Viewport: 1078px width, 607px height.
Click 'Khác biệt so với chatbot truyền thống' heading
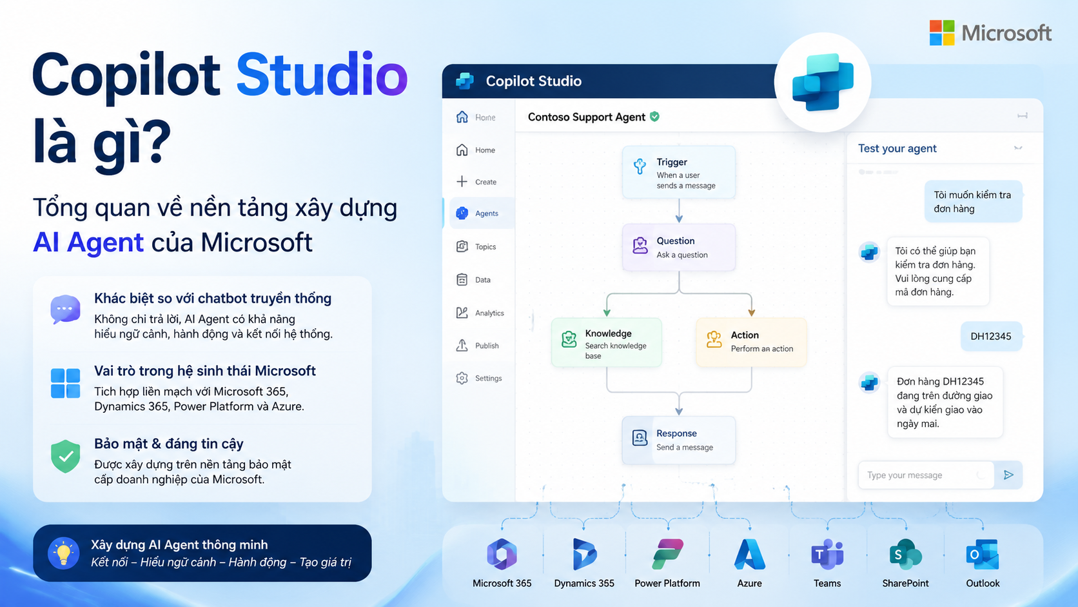pyautogui.click(x=213, y=298)
